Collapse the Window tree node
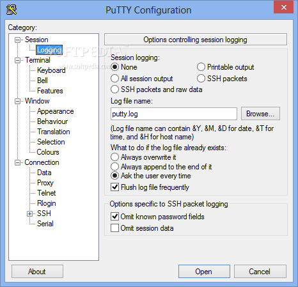 [17, 101]
